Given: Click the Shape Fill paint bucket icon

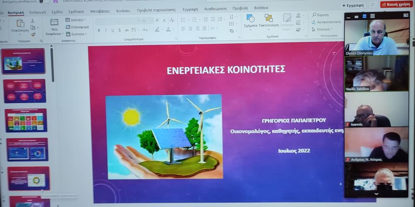Looking at the screenshot, I should click(x=298, y=15).
